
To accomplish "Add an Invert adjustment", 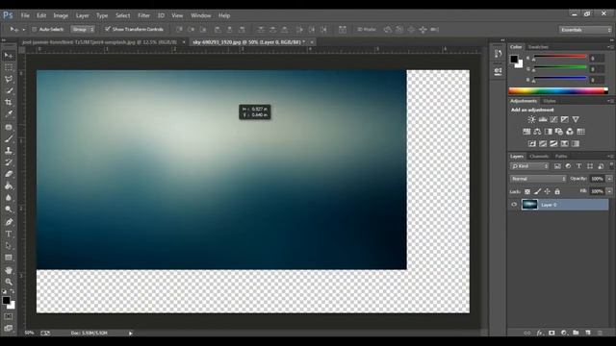I will pyautogui.click(x=532, y=143).
